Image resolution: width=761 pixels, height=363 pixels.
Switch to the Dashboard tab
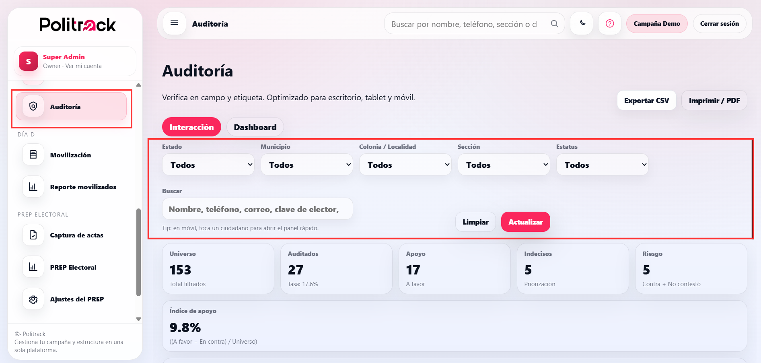[x=255, y=127]
